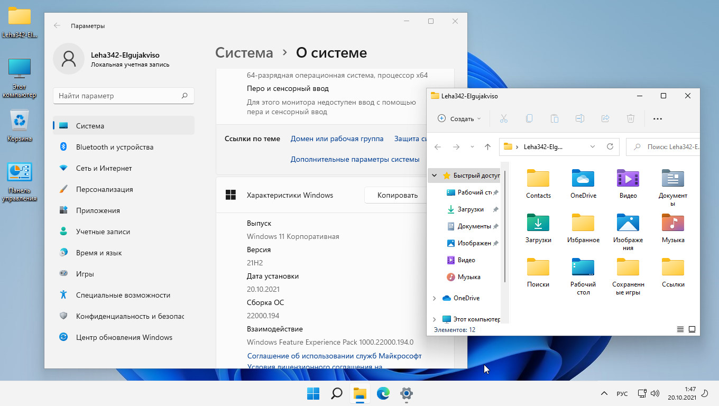Switch to details list view in status bar

click(x=680, y=329)
